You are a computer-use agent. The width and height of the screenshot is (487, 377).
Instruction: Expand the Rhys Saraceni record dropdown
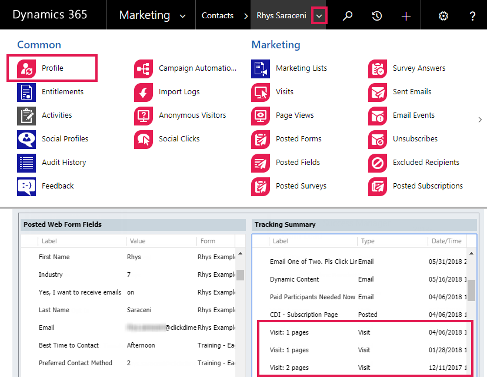click(x=318, y=15)
